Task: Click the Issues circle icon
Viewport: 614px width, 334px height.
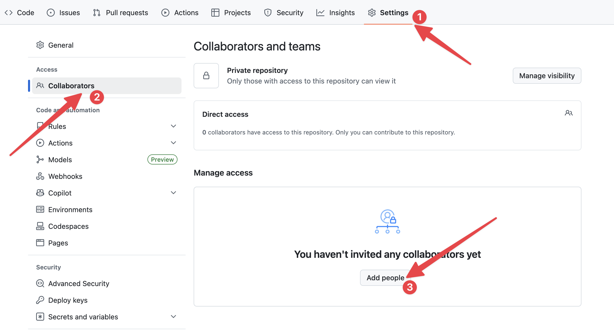Action: point(51,12)
